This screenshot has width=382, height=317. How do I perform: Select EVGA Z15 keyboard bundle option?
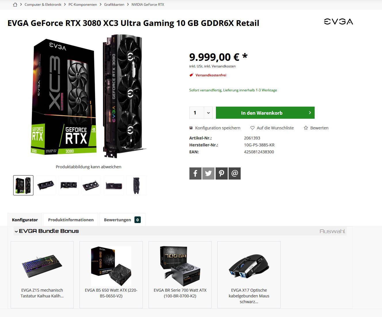tap(42, 275)
